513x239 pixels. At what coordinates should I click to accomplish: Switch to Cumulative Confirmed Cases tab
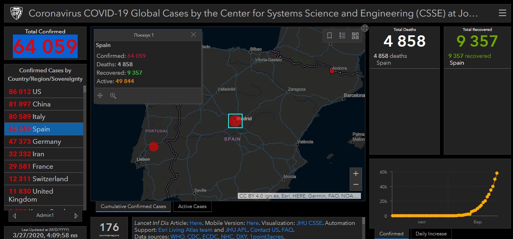point(133,206)
